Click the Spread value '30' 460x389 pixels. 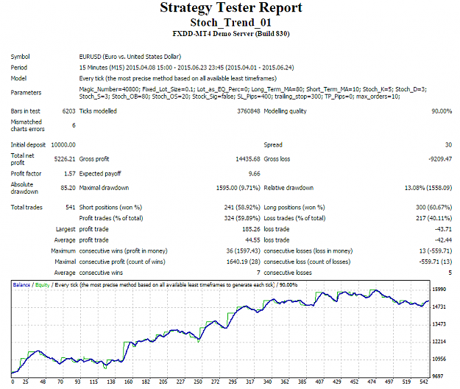[448, 145]
